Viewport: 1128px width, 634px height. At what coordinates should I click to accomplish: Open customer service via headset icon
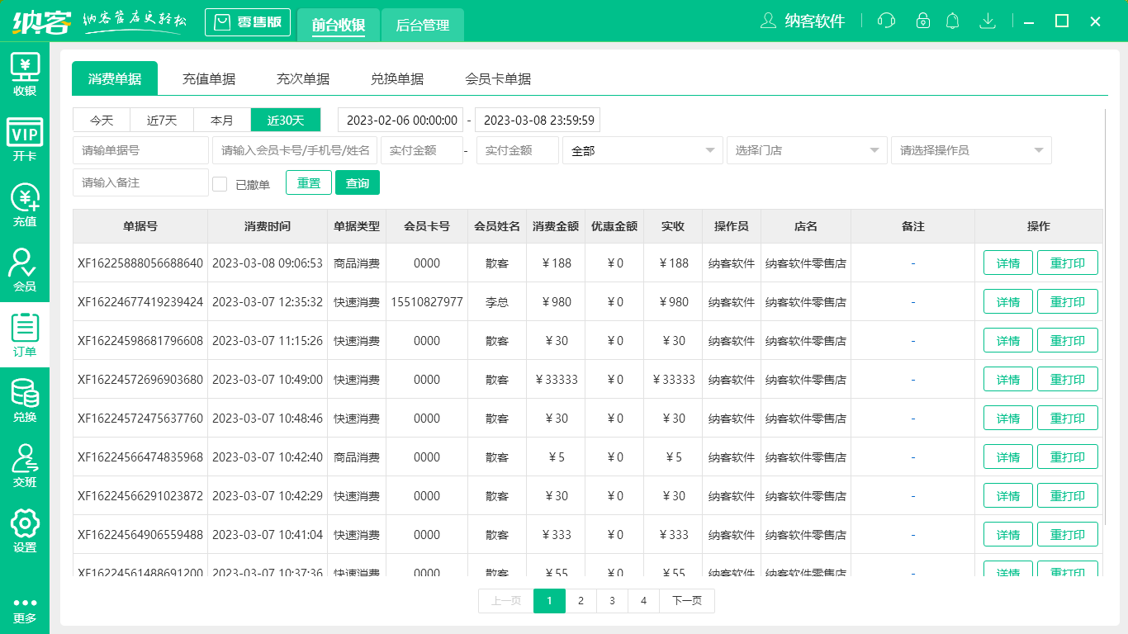tap(886, 21)
